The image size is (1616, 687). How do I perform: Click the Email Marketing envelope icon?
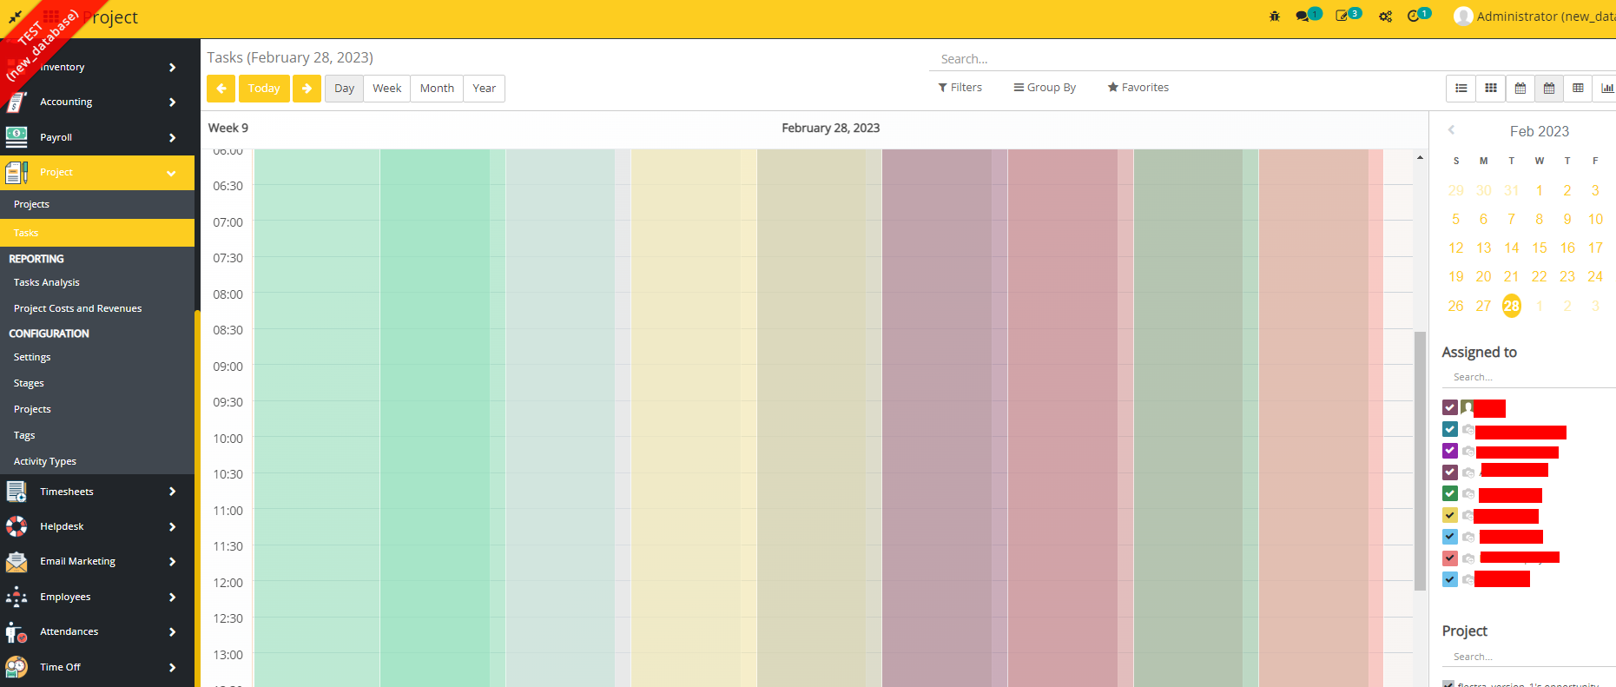16,562
